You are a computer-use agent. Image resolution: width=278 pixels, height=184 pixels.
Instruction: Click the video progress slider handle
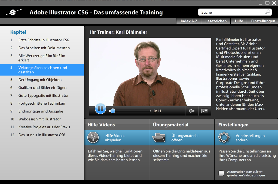[112, 111]
